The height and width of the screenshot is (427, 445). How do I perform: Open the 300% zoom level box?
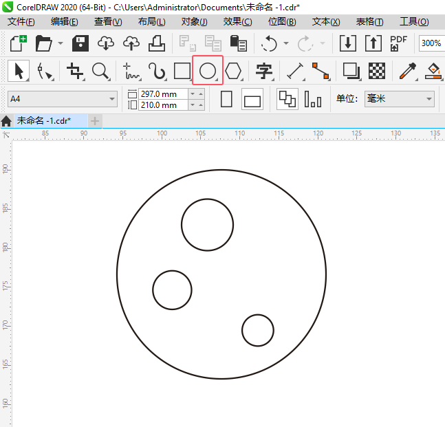pos(432,43)
